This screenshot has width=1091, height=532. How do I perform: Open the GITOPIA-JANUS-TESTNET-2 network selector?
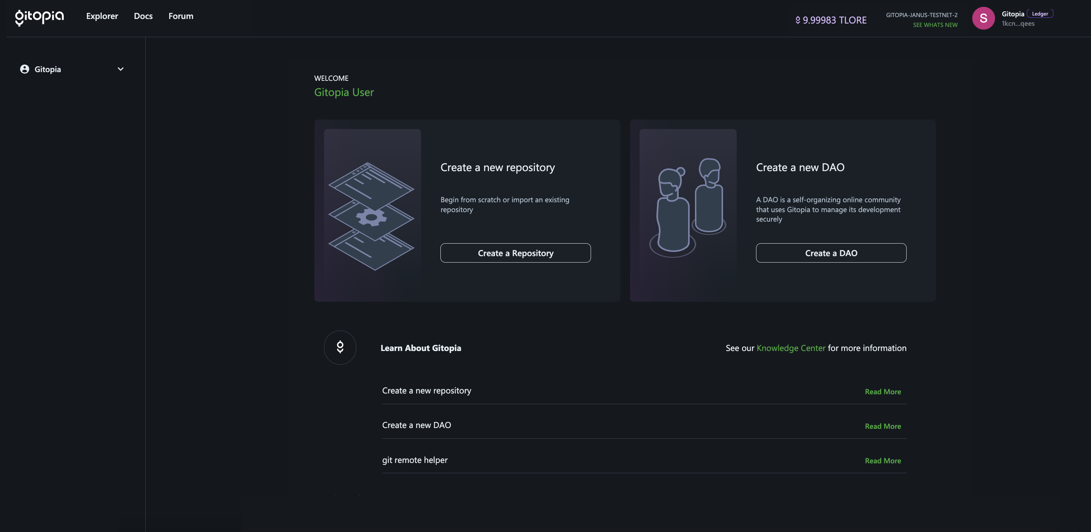pos(921,15)
